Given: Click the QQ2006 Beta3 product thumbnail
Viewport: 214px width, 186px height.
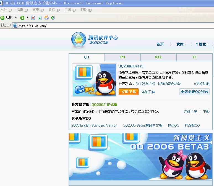Looking at the screenshot, I should pyautogui.click(x=94, y=80).
